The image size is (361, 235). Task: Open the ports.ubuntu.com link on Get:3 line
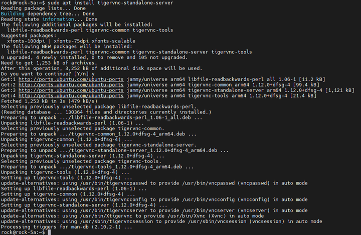pyautogui.click(x=71, y=90)
